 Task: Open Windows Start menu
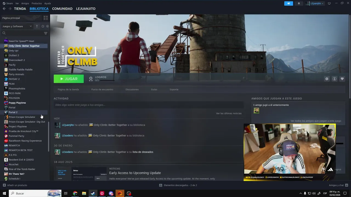[x=4, y=193]
